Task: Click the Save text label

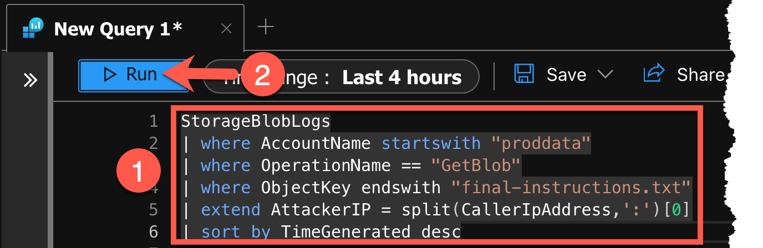Action: [566, 74]
